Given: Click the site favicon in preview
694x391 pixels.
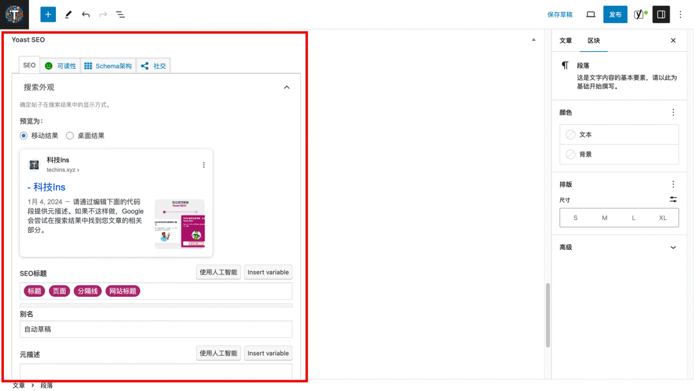Looking at the screenshot, I should pyautogui.click(x=34, y=165).
